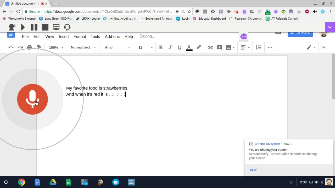Open the Arial font dropdown

tap(117, 47)
